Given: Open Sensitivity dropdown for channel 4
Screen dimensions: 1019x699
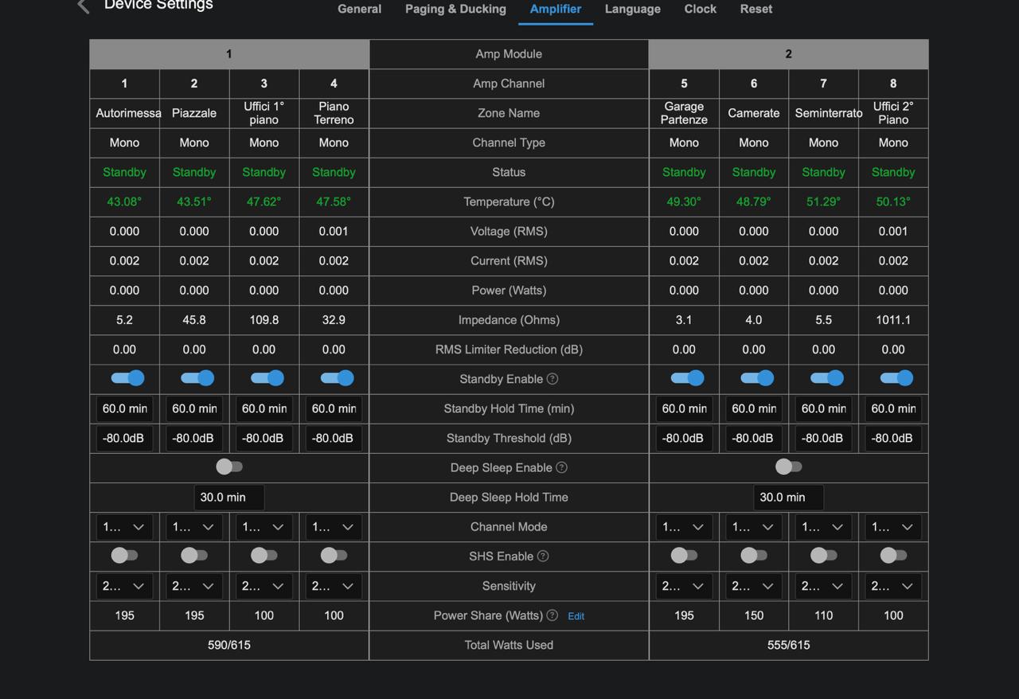Looking at the screenshot, I should (x=334, y=586).
